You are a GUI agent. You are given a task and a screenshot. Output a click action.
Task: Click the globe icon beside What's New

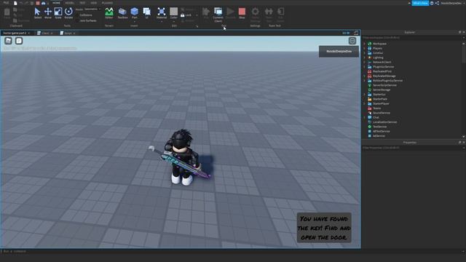click(x=432, y=3)
